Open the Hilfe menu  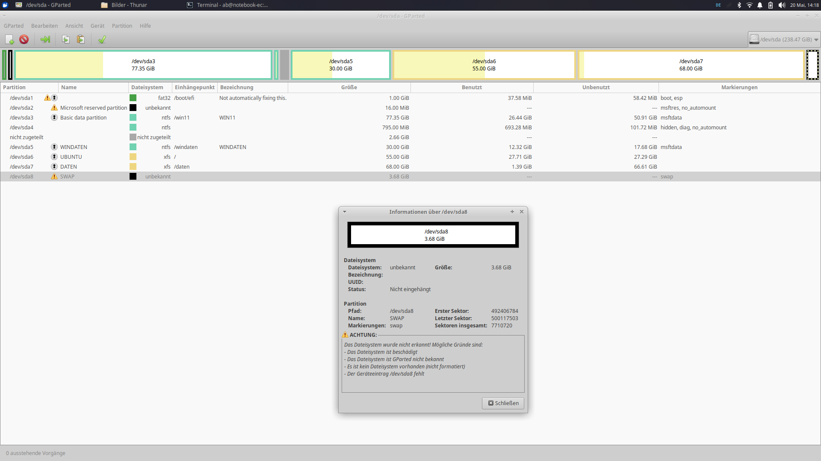point(145,26)
